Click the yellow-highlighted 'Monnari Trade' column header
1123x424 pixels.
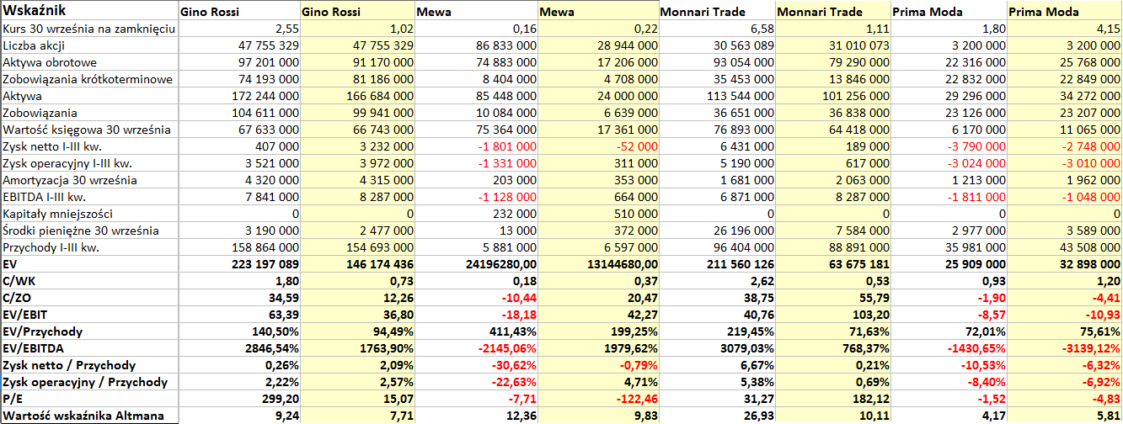833,11
